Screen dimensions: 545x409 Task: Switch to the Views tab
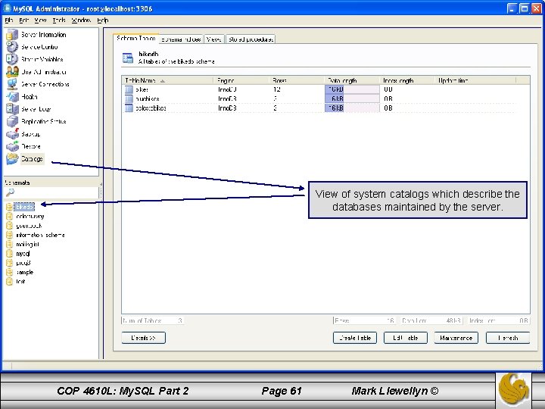click(213, 39)
